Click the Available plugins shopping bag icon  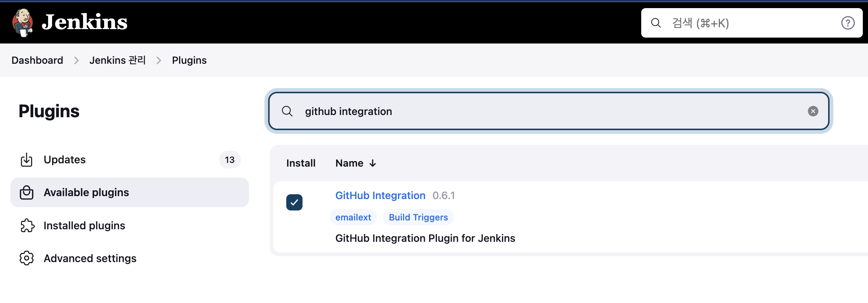click(x=27, y=193)
